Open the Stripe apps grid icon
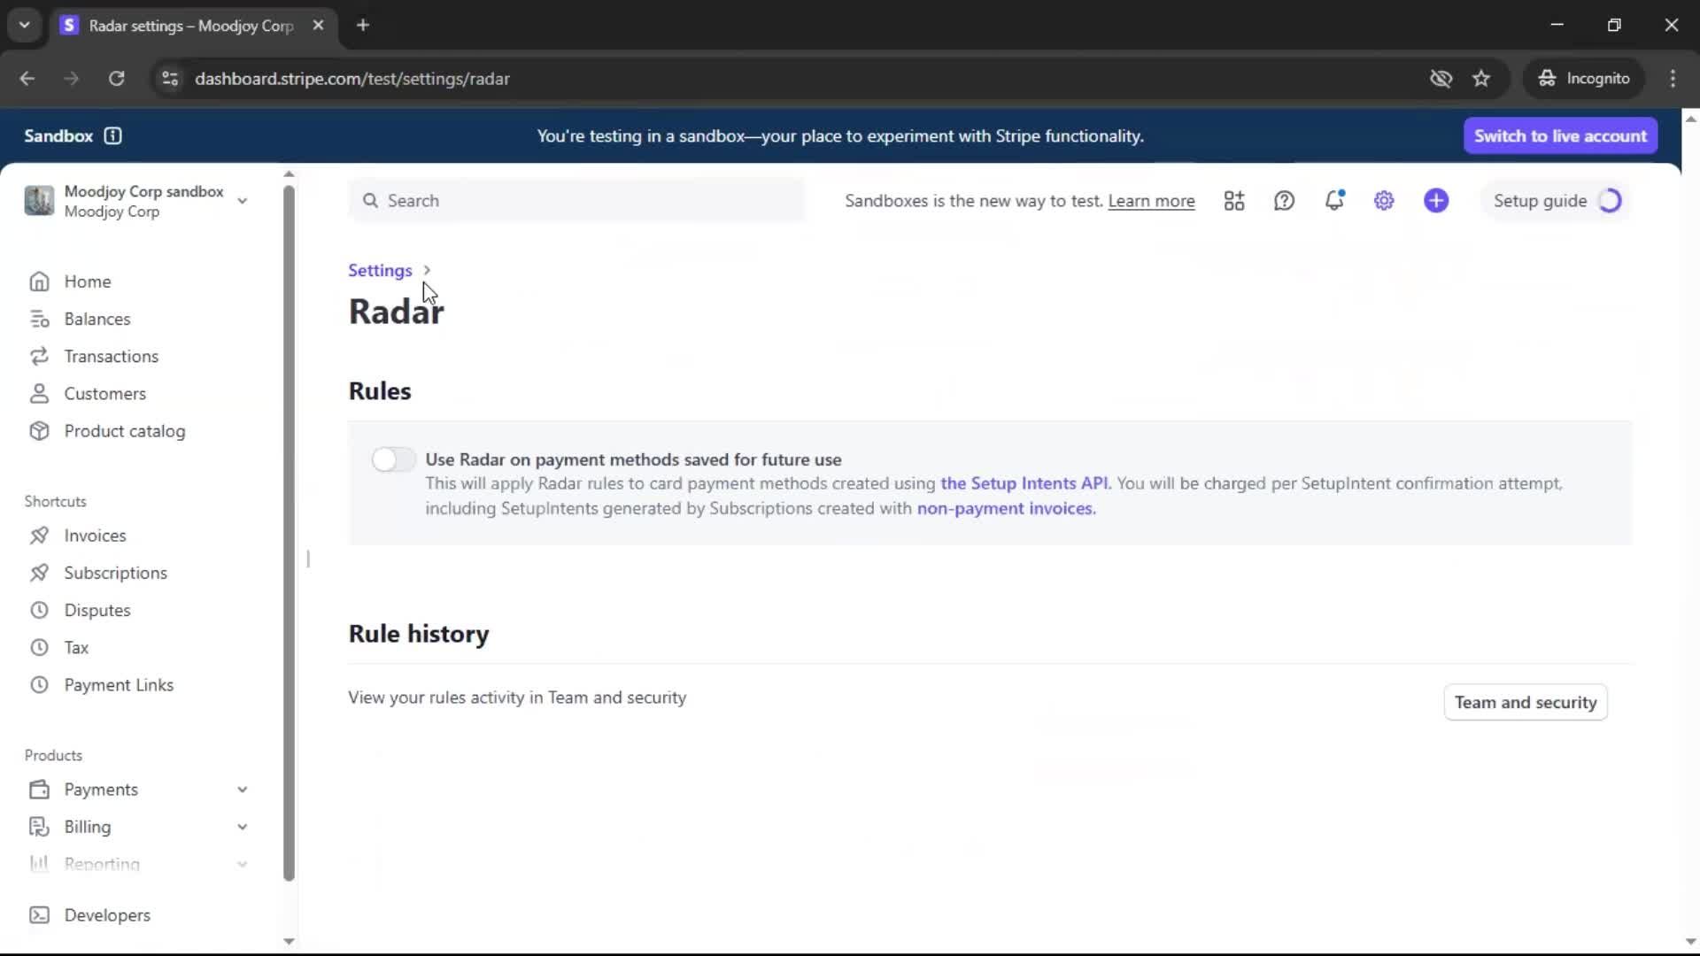The height and width of the screenshot is (956, 1700). [x=1234, y=201]
